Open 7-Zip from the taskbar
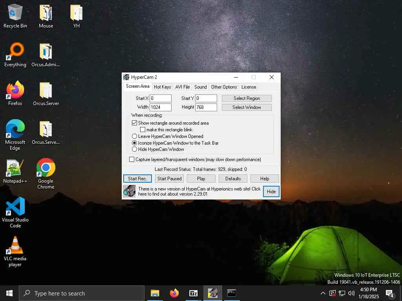 click(193, 293)
